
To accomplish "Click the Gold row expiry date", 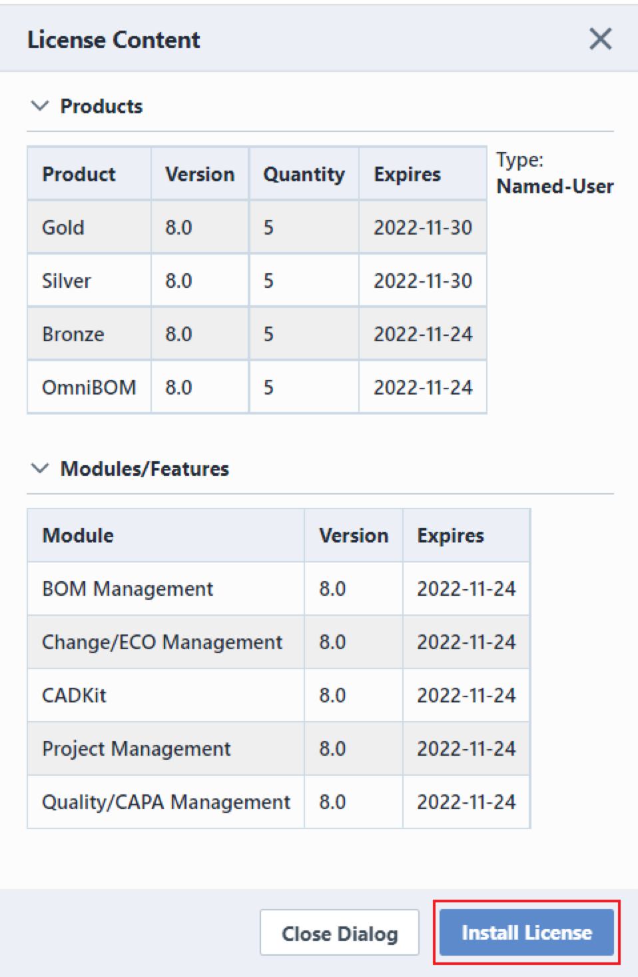I will coord(423,227).
